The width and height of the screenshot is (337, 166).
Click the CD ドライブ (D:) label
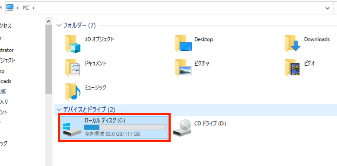click(210, 124)
